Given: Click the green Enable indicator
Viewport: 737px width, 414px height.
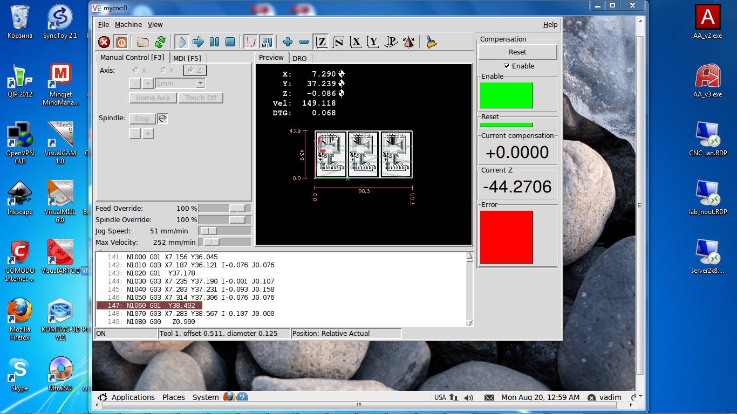Looking at the screenshot, I should pos(507,95).
